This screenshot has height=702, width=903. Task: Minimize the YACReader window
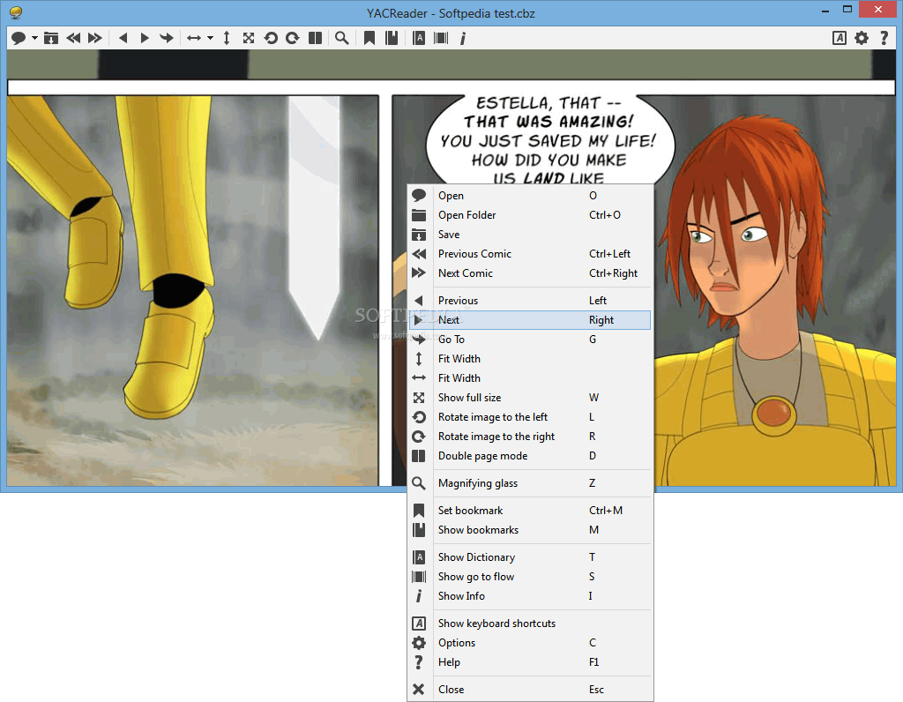coord(825,11)
